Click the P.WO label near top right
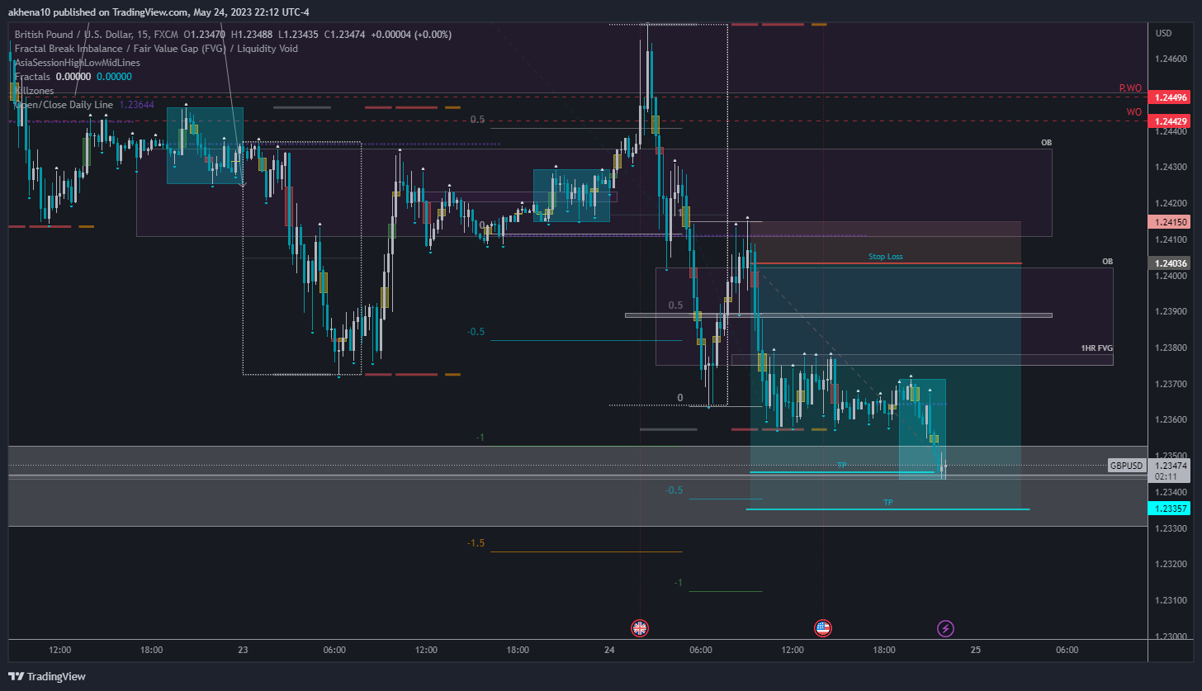Screen dimensions: 1202x691 tap(1130, 88)
